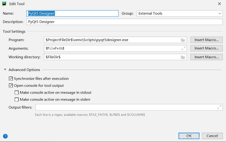
Task: Uncheck Open console for tool output
Action: [11, 85]
